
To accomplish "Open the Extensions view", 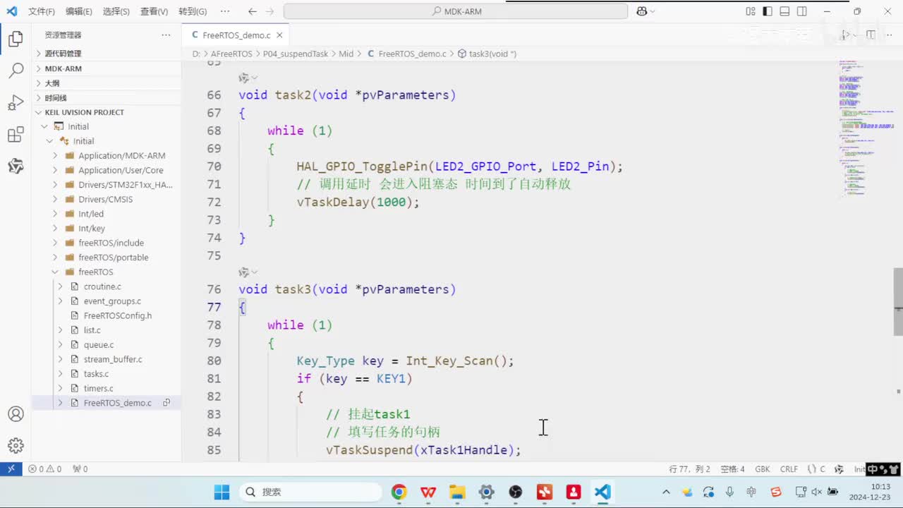I will [x=16, y=135].
